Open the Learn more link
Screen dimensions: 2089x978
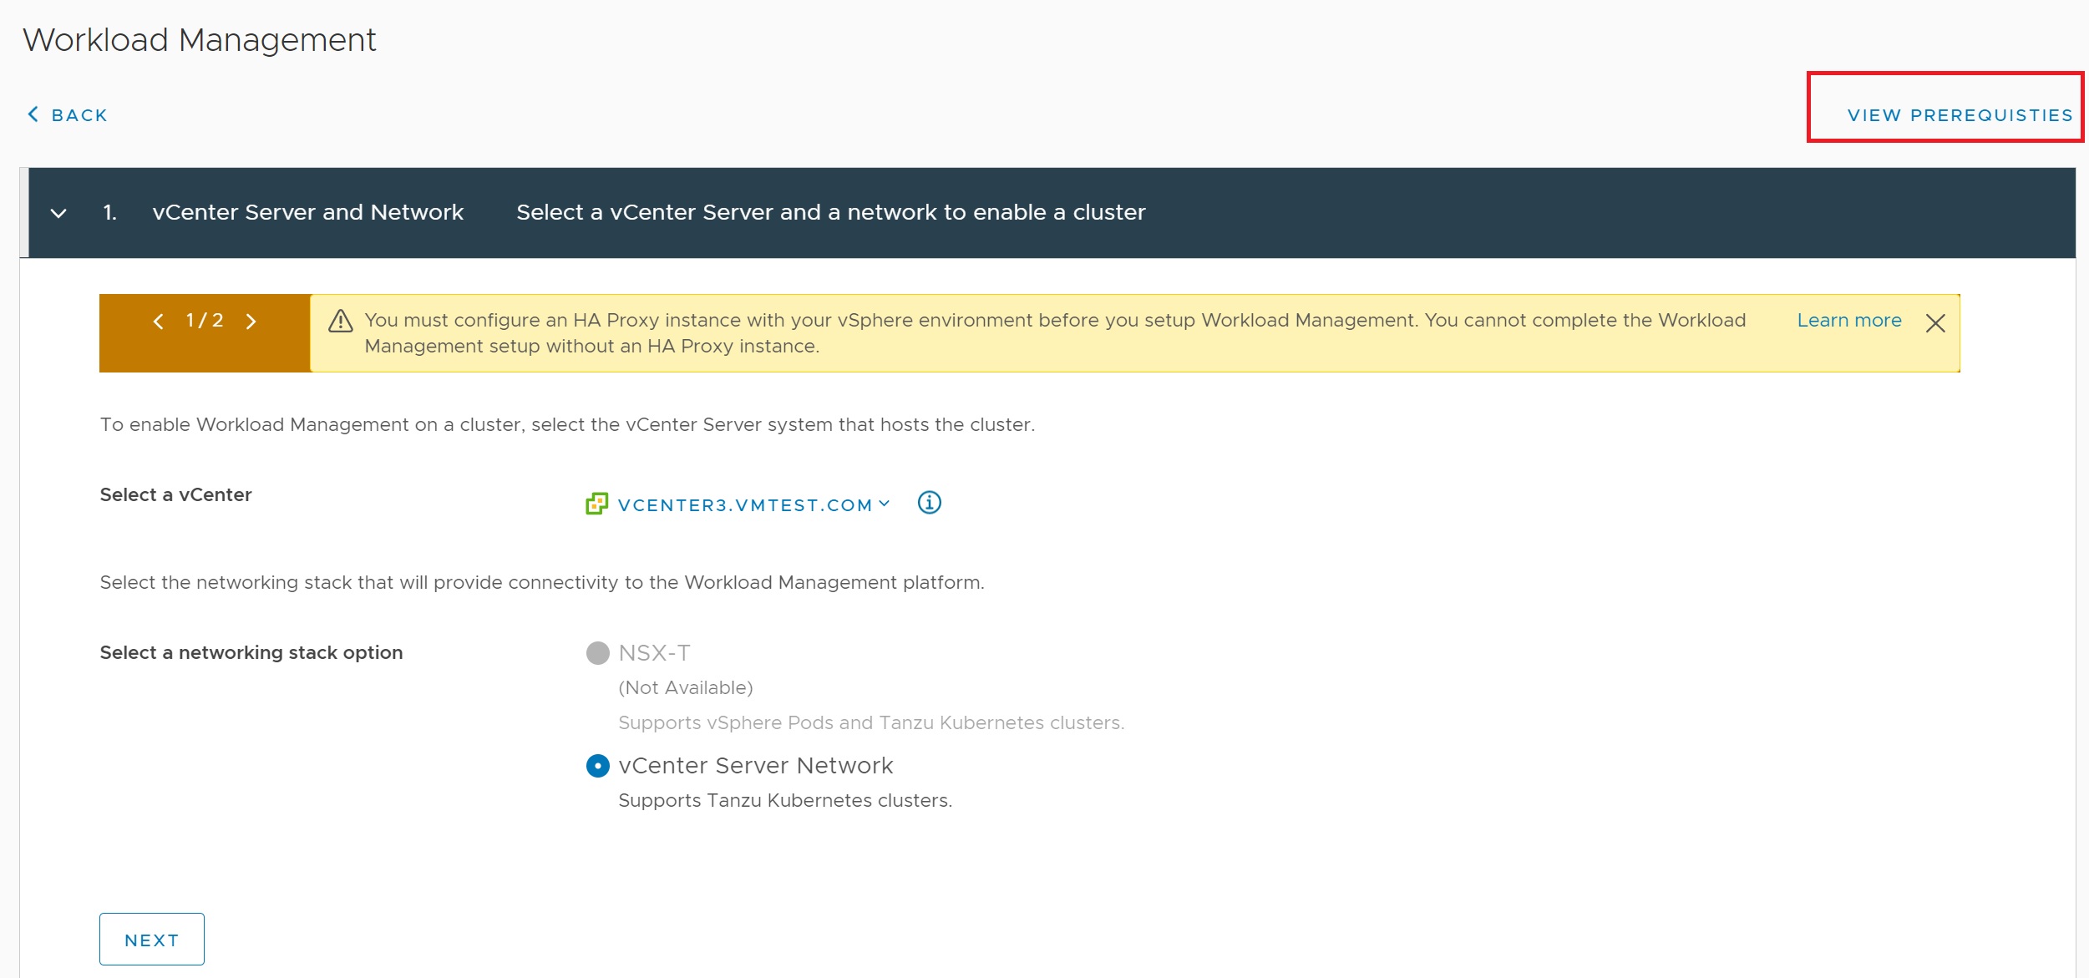click(1848, 321)
